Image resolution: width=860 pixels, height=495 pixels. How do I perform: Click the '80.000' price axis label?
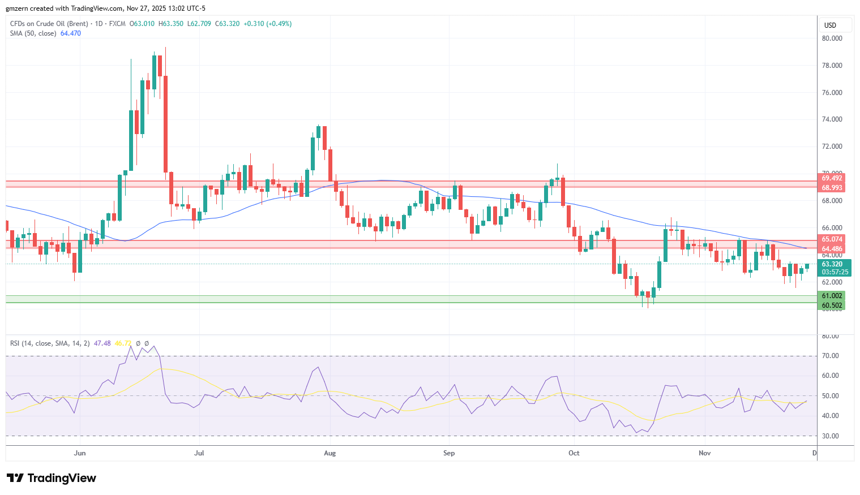[x=832, y=38]
